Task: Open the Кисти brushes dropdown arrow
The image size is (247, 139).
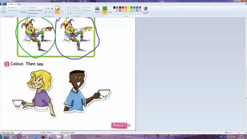Action: (x=57, y=13)
